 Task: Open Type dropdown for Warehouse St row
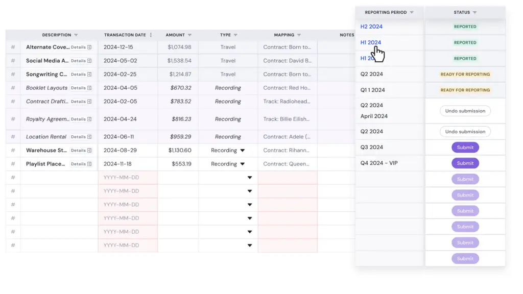click(243, 151)
